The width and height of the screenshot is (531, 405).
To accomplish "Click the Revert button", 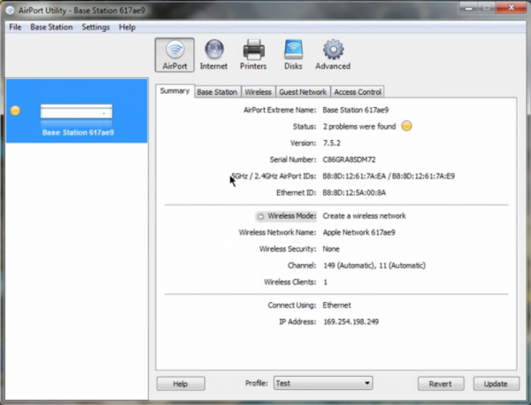I will [441, 384].
